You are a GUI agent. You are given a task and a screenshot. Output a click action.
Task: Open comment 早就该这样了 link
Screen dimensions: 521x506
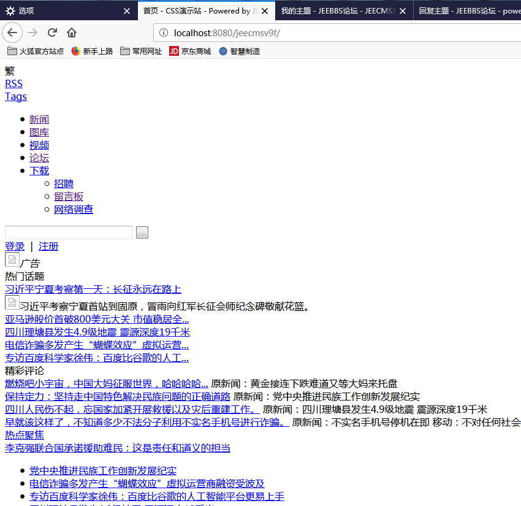(147, 422)
